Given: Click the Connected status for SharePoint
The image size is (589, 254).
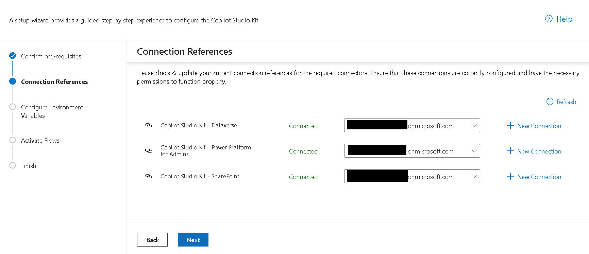Looking at the screenshot, I should tap(303, 177).
